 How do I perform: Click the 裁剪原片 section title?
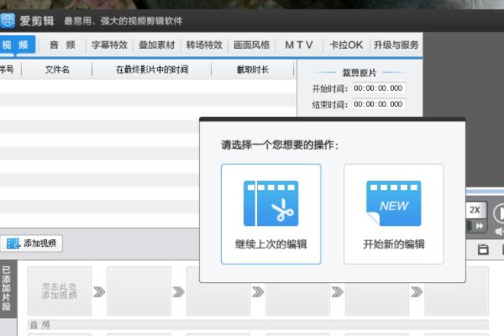(x=359, y=73)
